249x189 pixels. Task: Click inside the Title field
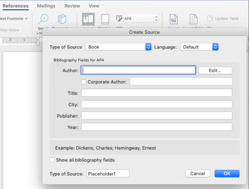tap(156, 93)
